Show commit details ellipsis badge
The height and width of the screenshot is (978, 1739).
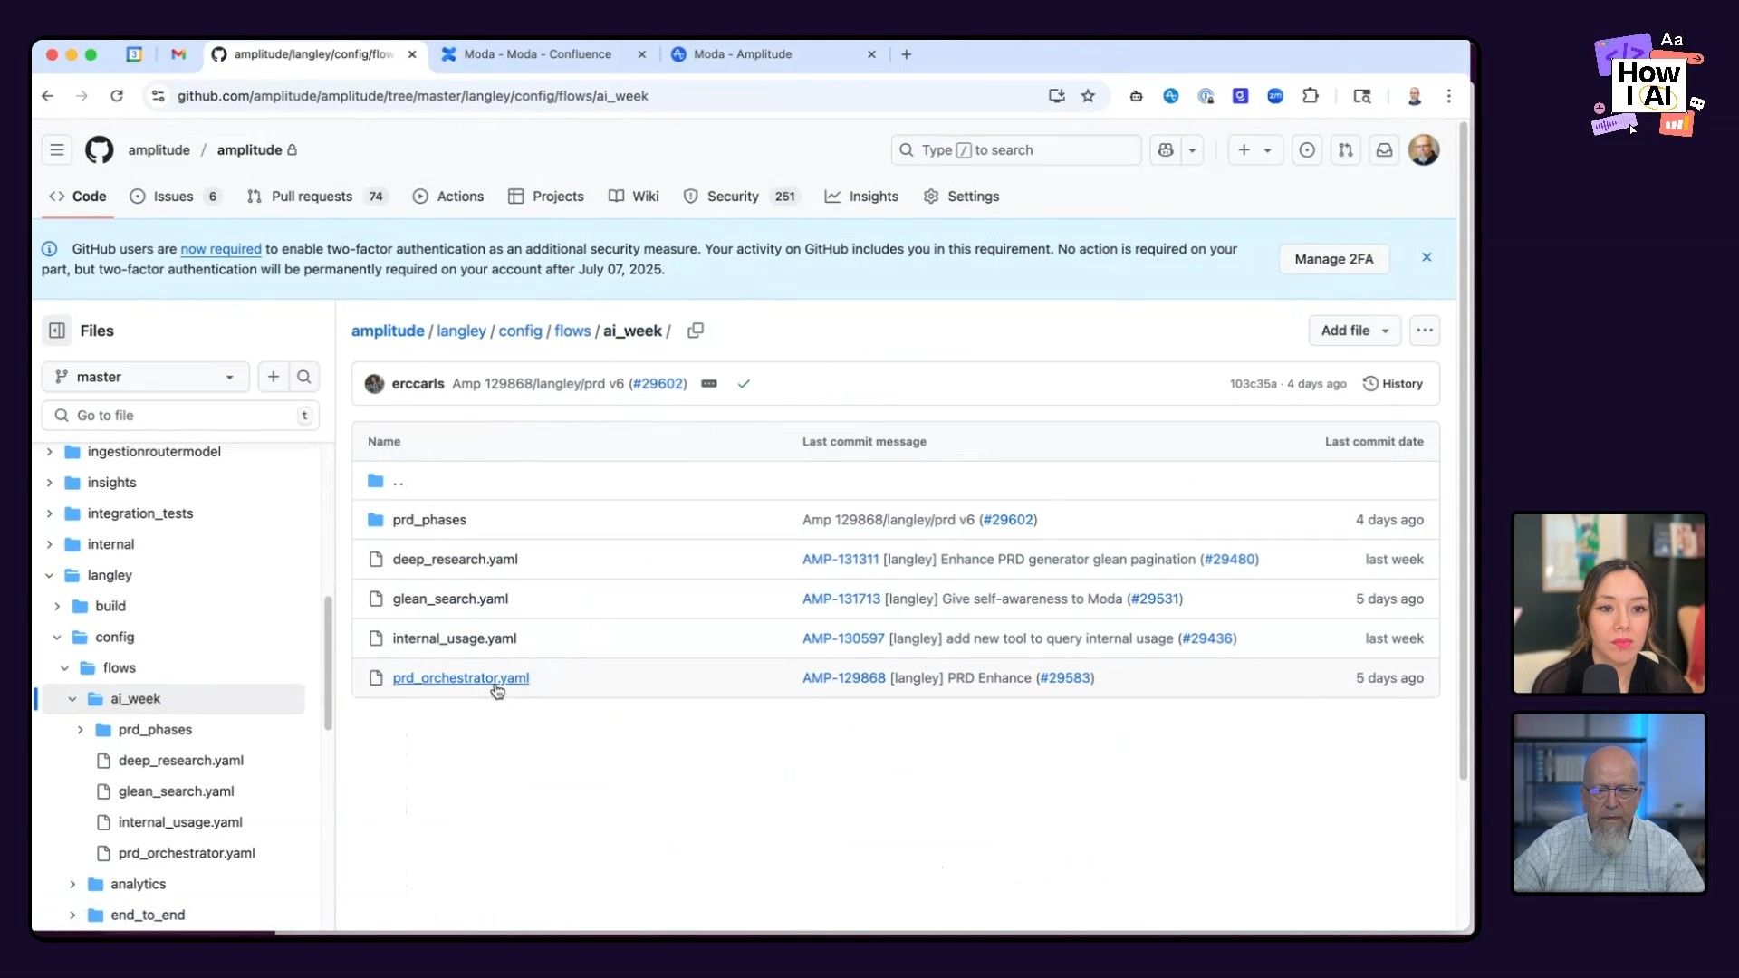(709, 384)
